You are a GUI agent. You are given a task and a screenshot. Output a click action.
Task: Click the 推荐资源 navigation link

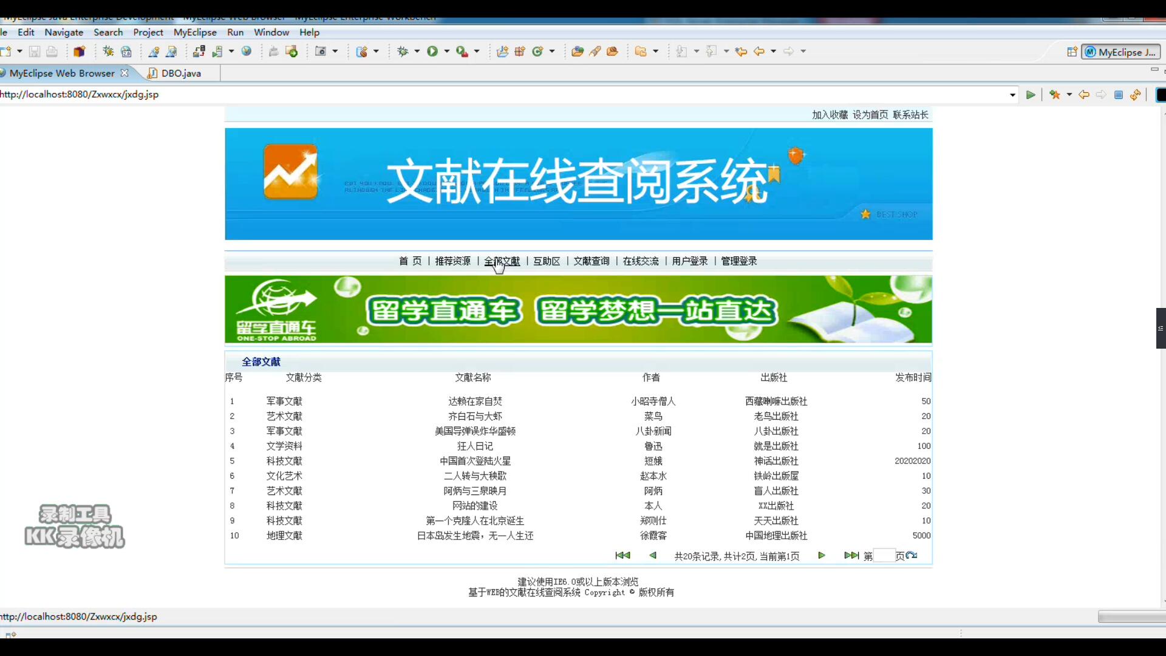452,261
